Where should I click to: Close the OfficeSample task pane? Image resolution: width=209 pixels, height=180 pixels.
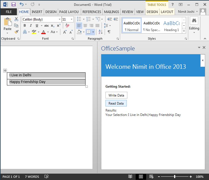pyautogui.click(x=204, y=47)
